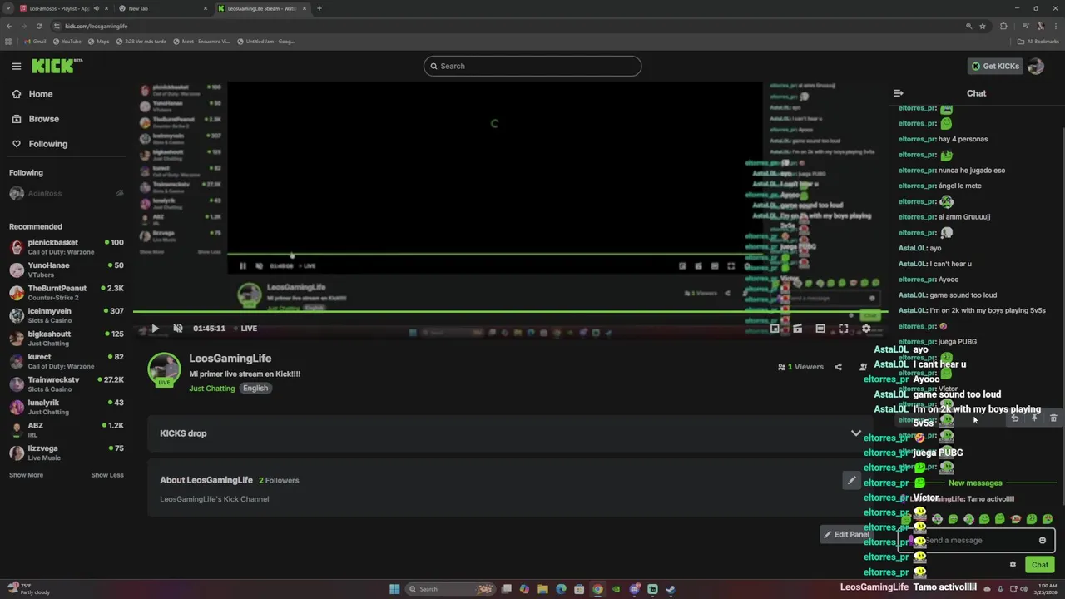Select the LeosGamingLife Stream tab
The image size is (1065, 599).
coord(262,8)
